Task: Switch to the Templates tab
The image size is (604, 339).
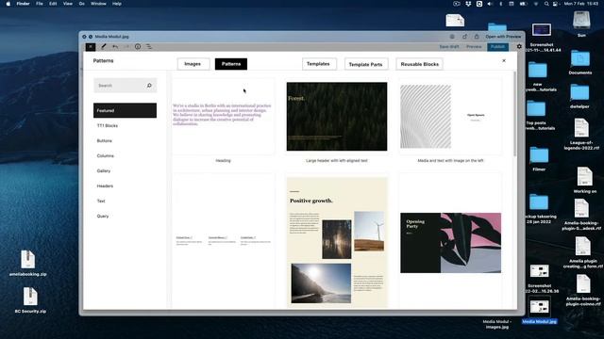Action: pyautogui.click(x=319, y=64)
